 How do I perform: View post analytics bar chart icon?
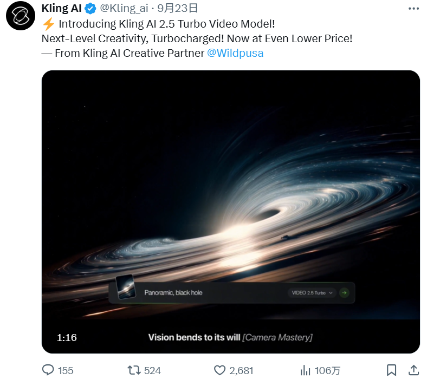pyautogui.click(x=305, y=370)
